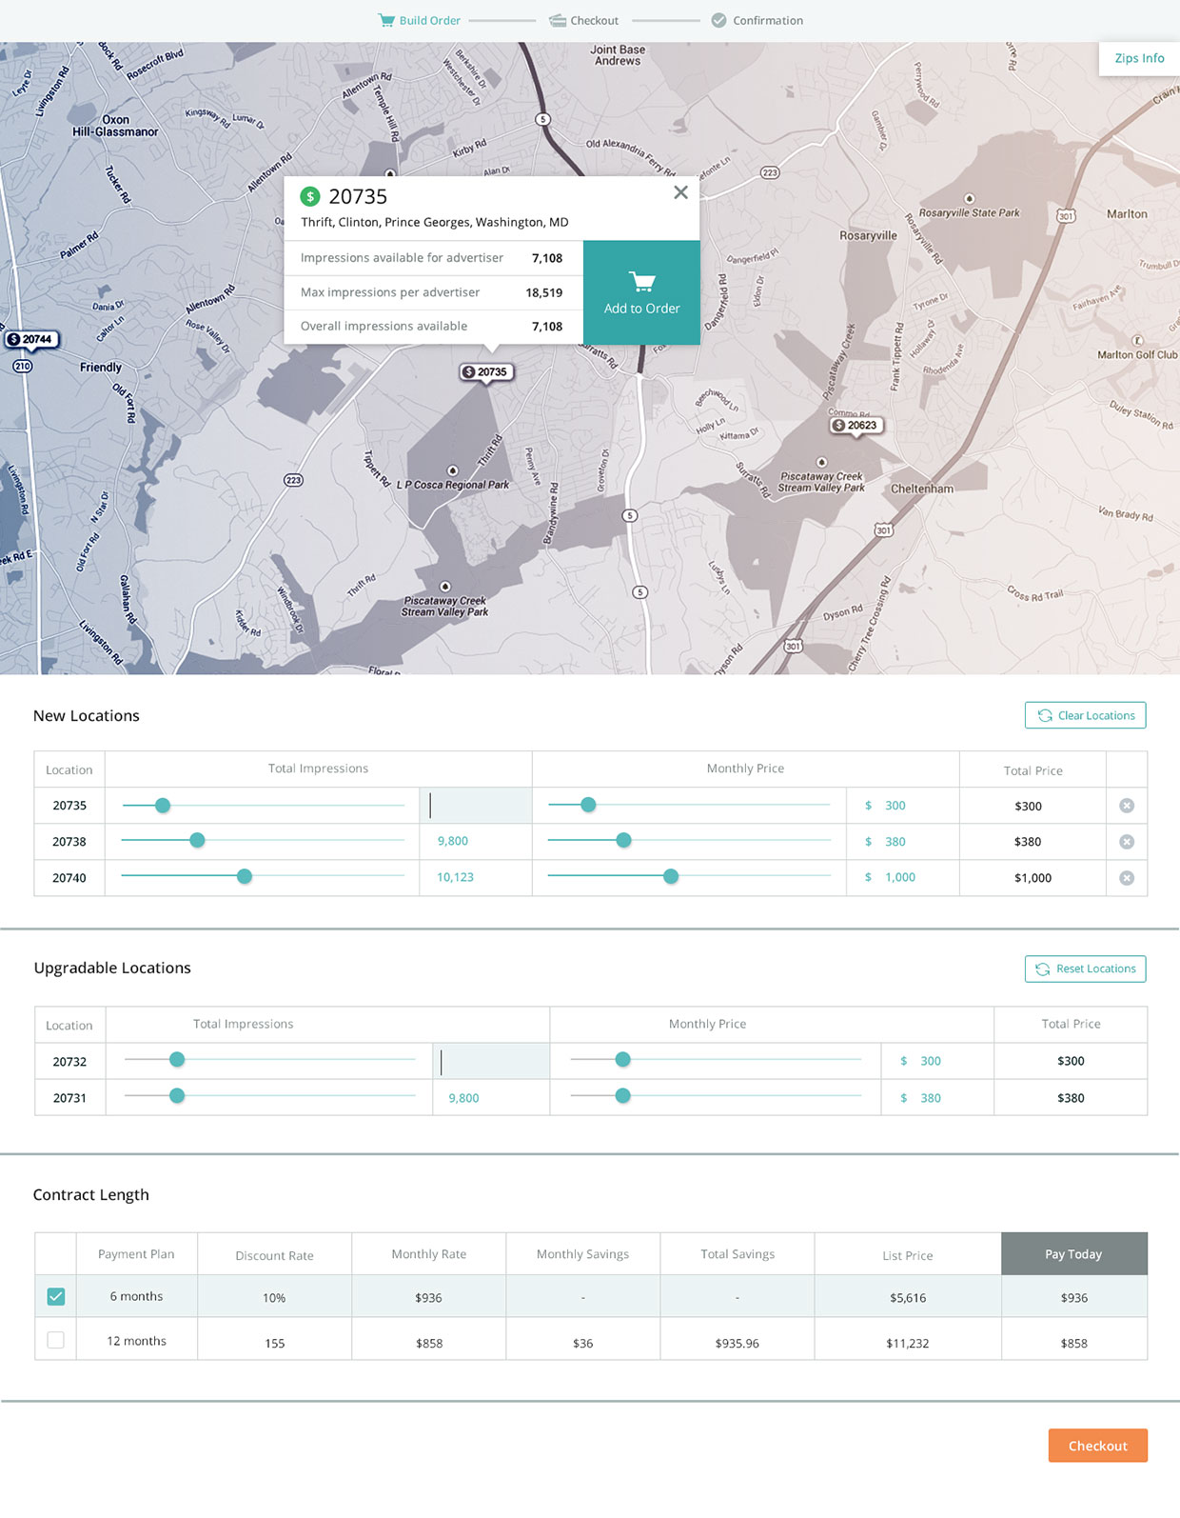Click the Confirmation checkmark icon
This screenshot has height=1518, width=1180.
[x=718, y=20]
